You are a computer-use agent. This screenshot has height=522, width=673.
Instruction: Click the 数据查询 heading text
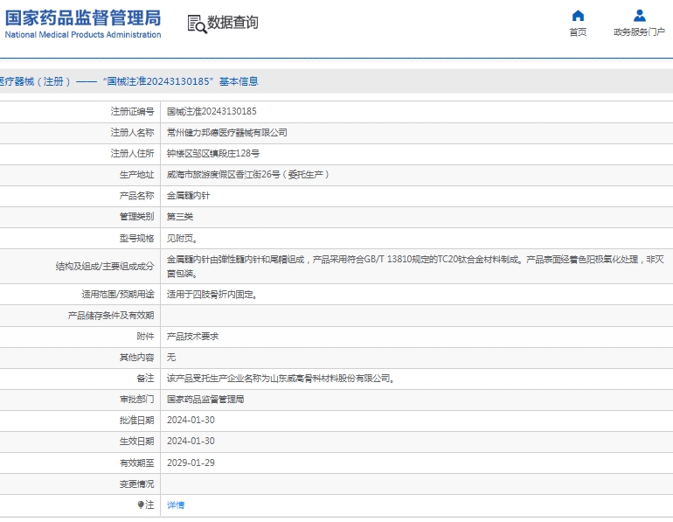(232, 23)
